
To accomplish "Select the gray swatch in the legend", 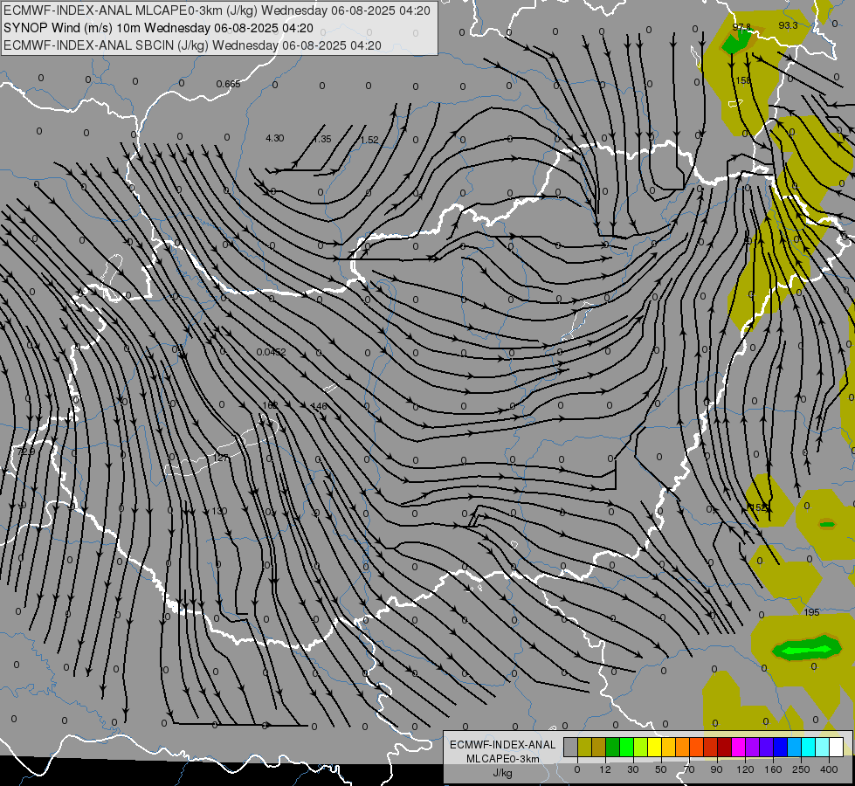I will point(571,748).
